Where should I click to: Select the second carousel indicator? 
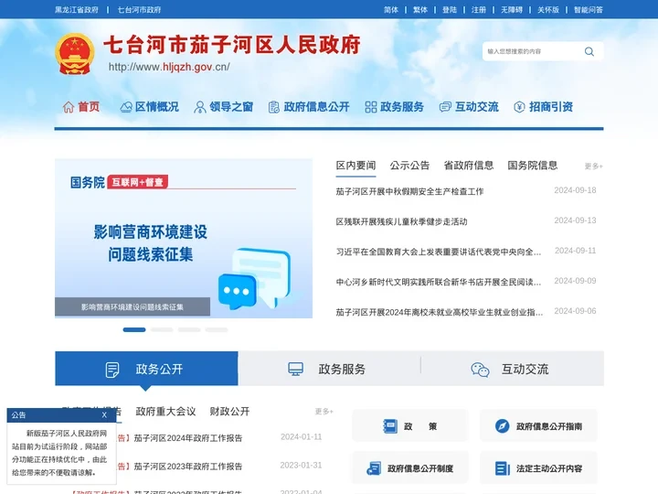coord(162,329)
